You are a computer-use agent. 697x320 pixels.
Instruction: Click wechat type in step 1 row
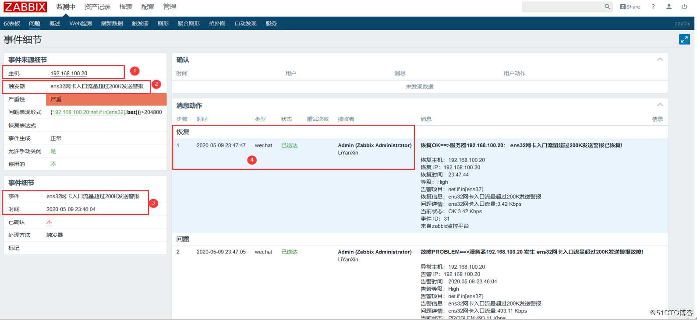[263, 145]
